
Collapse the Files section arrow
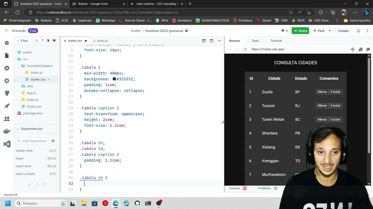click(x=18, y=41)
